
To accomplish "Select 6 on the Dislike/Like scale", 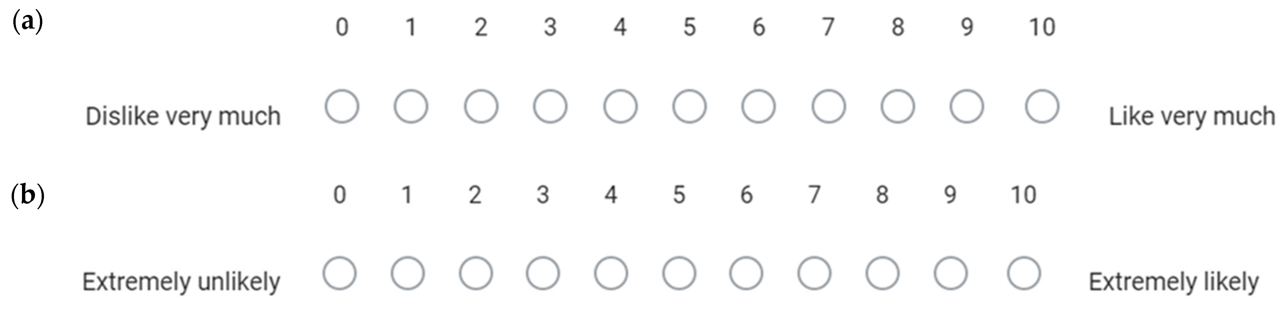I will (x=758, y=106).
